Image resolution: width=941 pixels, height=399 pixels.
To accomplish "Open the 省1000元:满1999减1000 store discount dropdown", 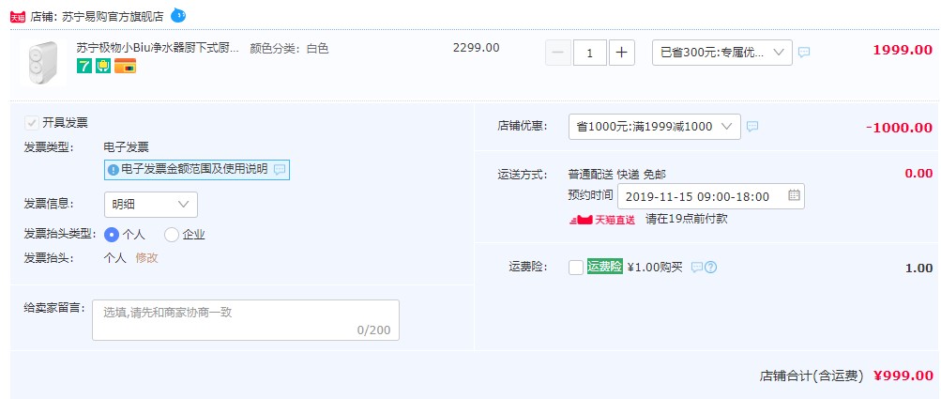I will [654, 127].
